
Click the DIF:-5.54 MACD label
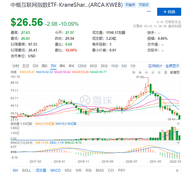[x=42, y=143]
